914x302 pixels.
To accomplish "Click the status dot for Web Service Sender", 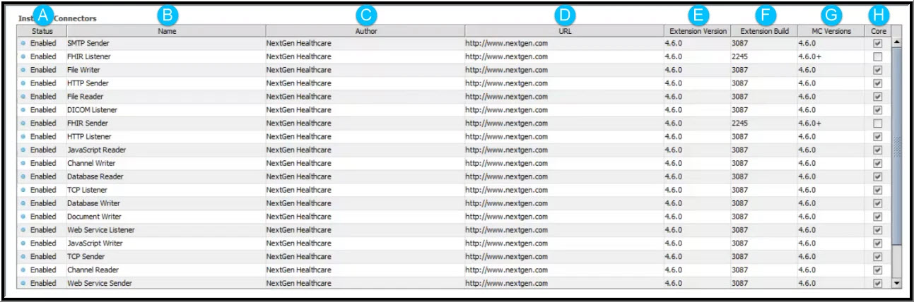I will coord(23,283).
